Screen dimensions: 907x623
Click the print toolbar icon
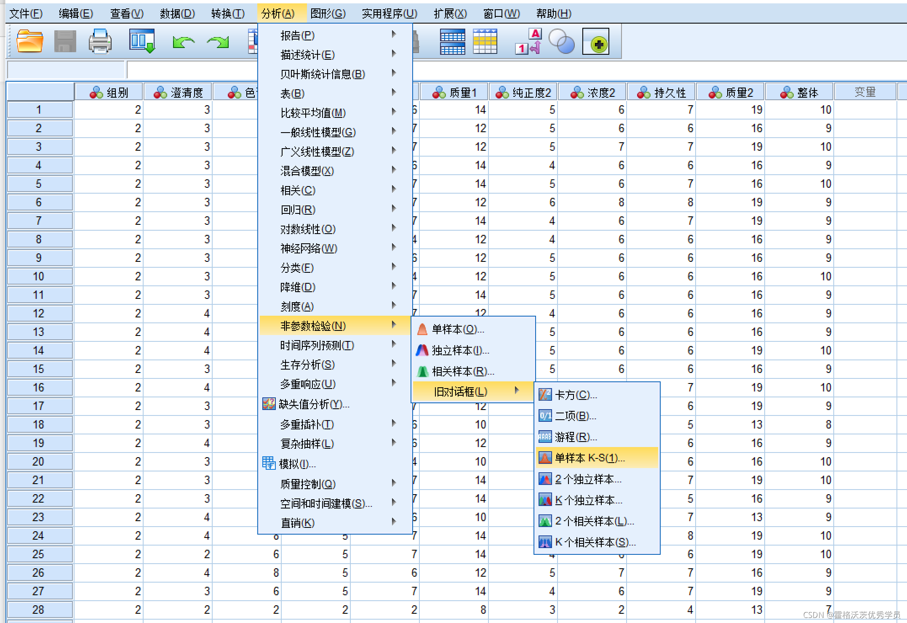coord(100,42)
